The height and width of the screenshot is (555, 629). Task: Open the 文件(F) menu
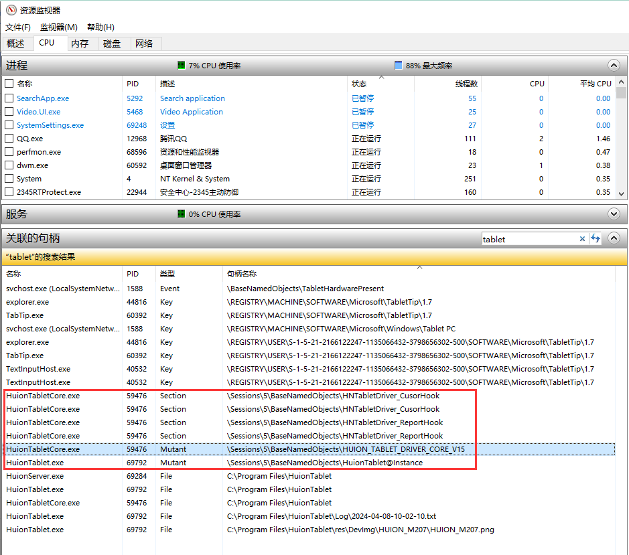(x=18, y=27)
